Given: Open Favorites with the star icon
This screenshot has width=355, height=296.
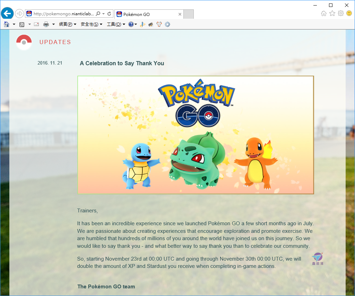Looking at the screenshot, I should tap(332, 14).
